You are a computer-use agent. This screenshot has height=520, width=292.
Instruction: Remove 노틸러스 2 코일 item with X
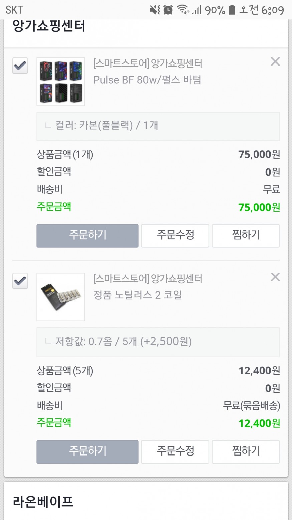tap(275, 277)
